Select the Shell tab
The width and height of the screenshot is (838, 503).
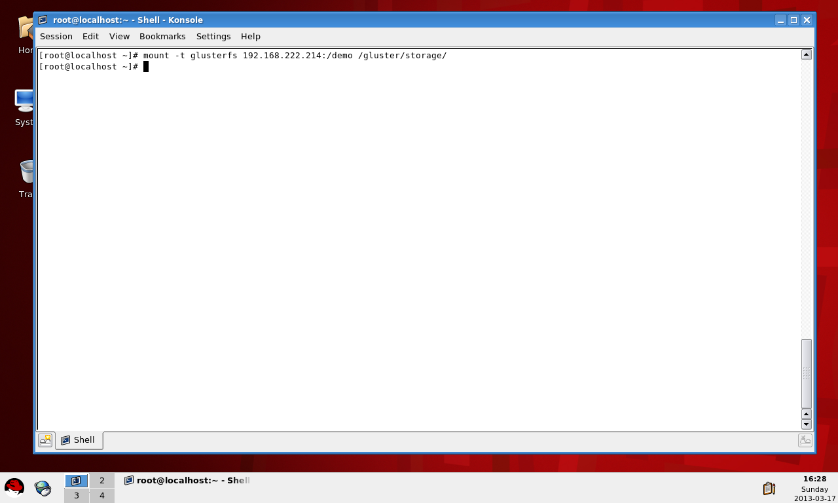click(x=79, y=440)
